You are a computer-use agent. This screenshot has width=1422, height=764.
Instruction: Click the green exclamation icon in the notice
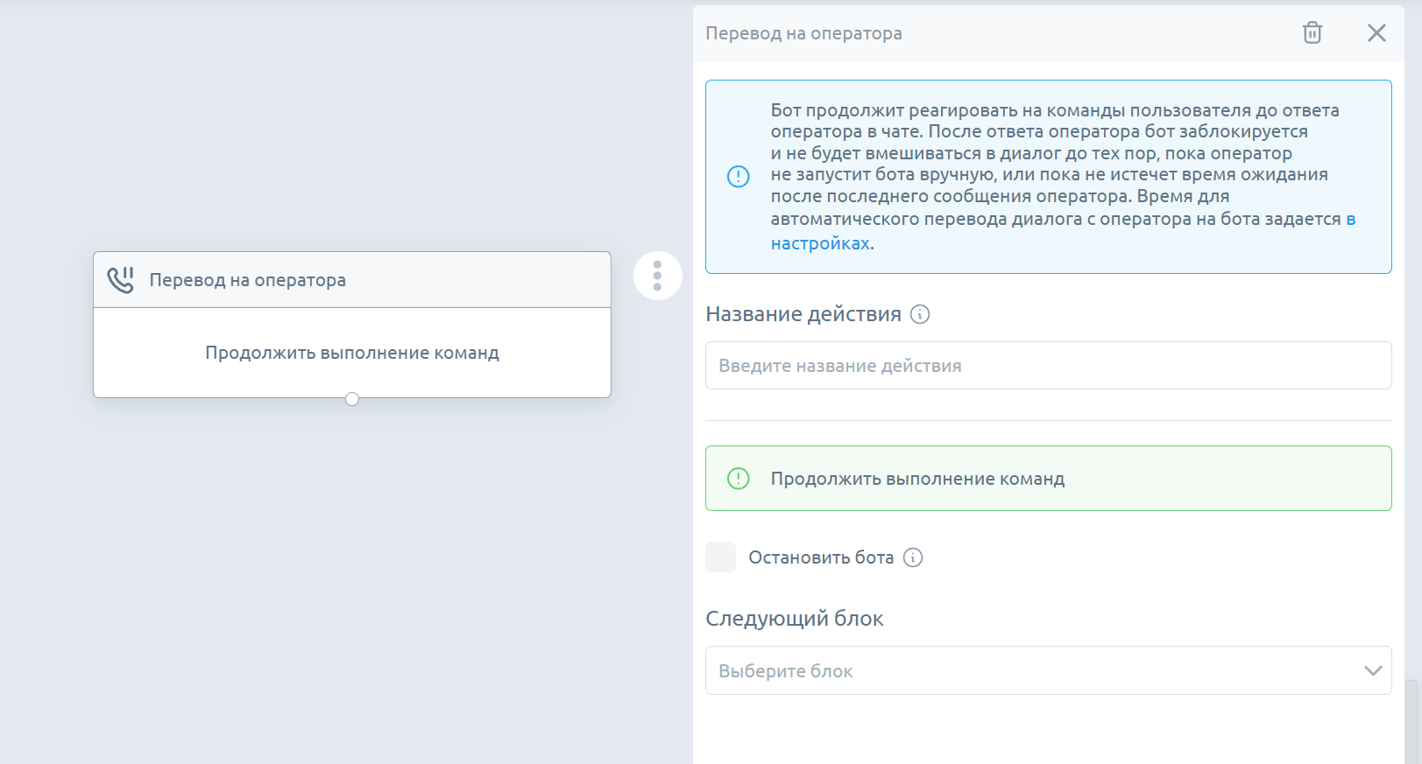coord(739,479)
